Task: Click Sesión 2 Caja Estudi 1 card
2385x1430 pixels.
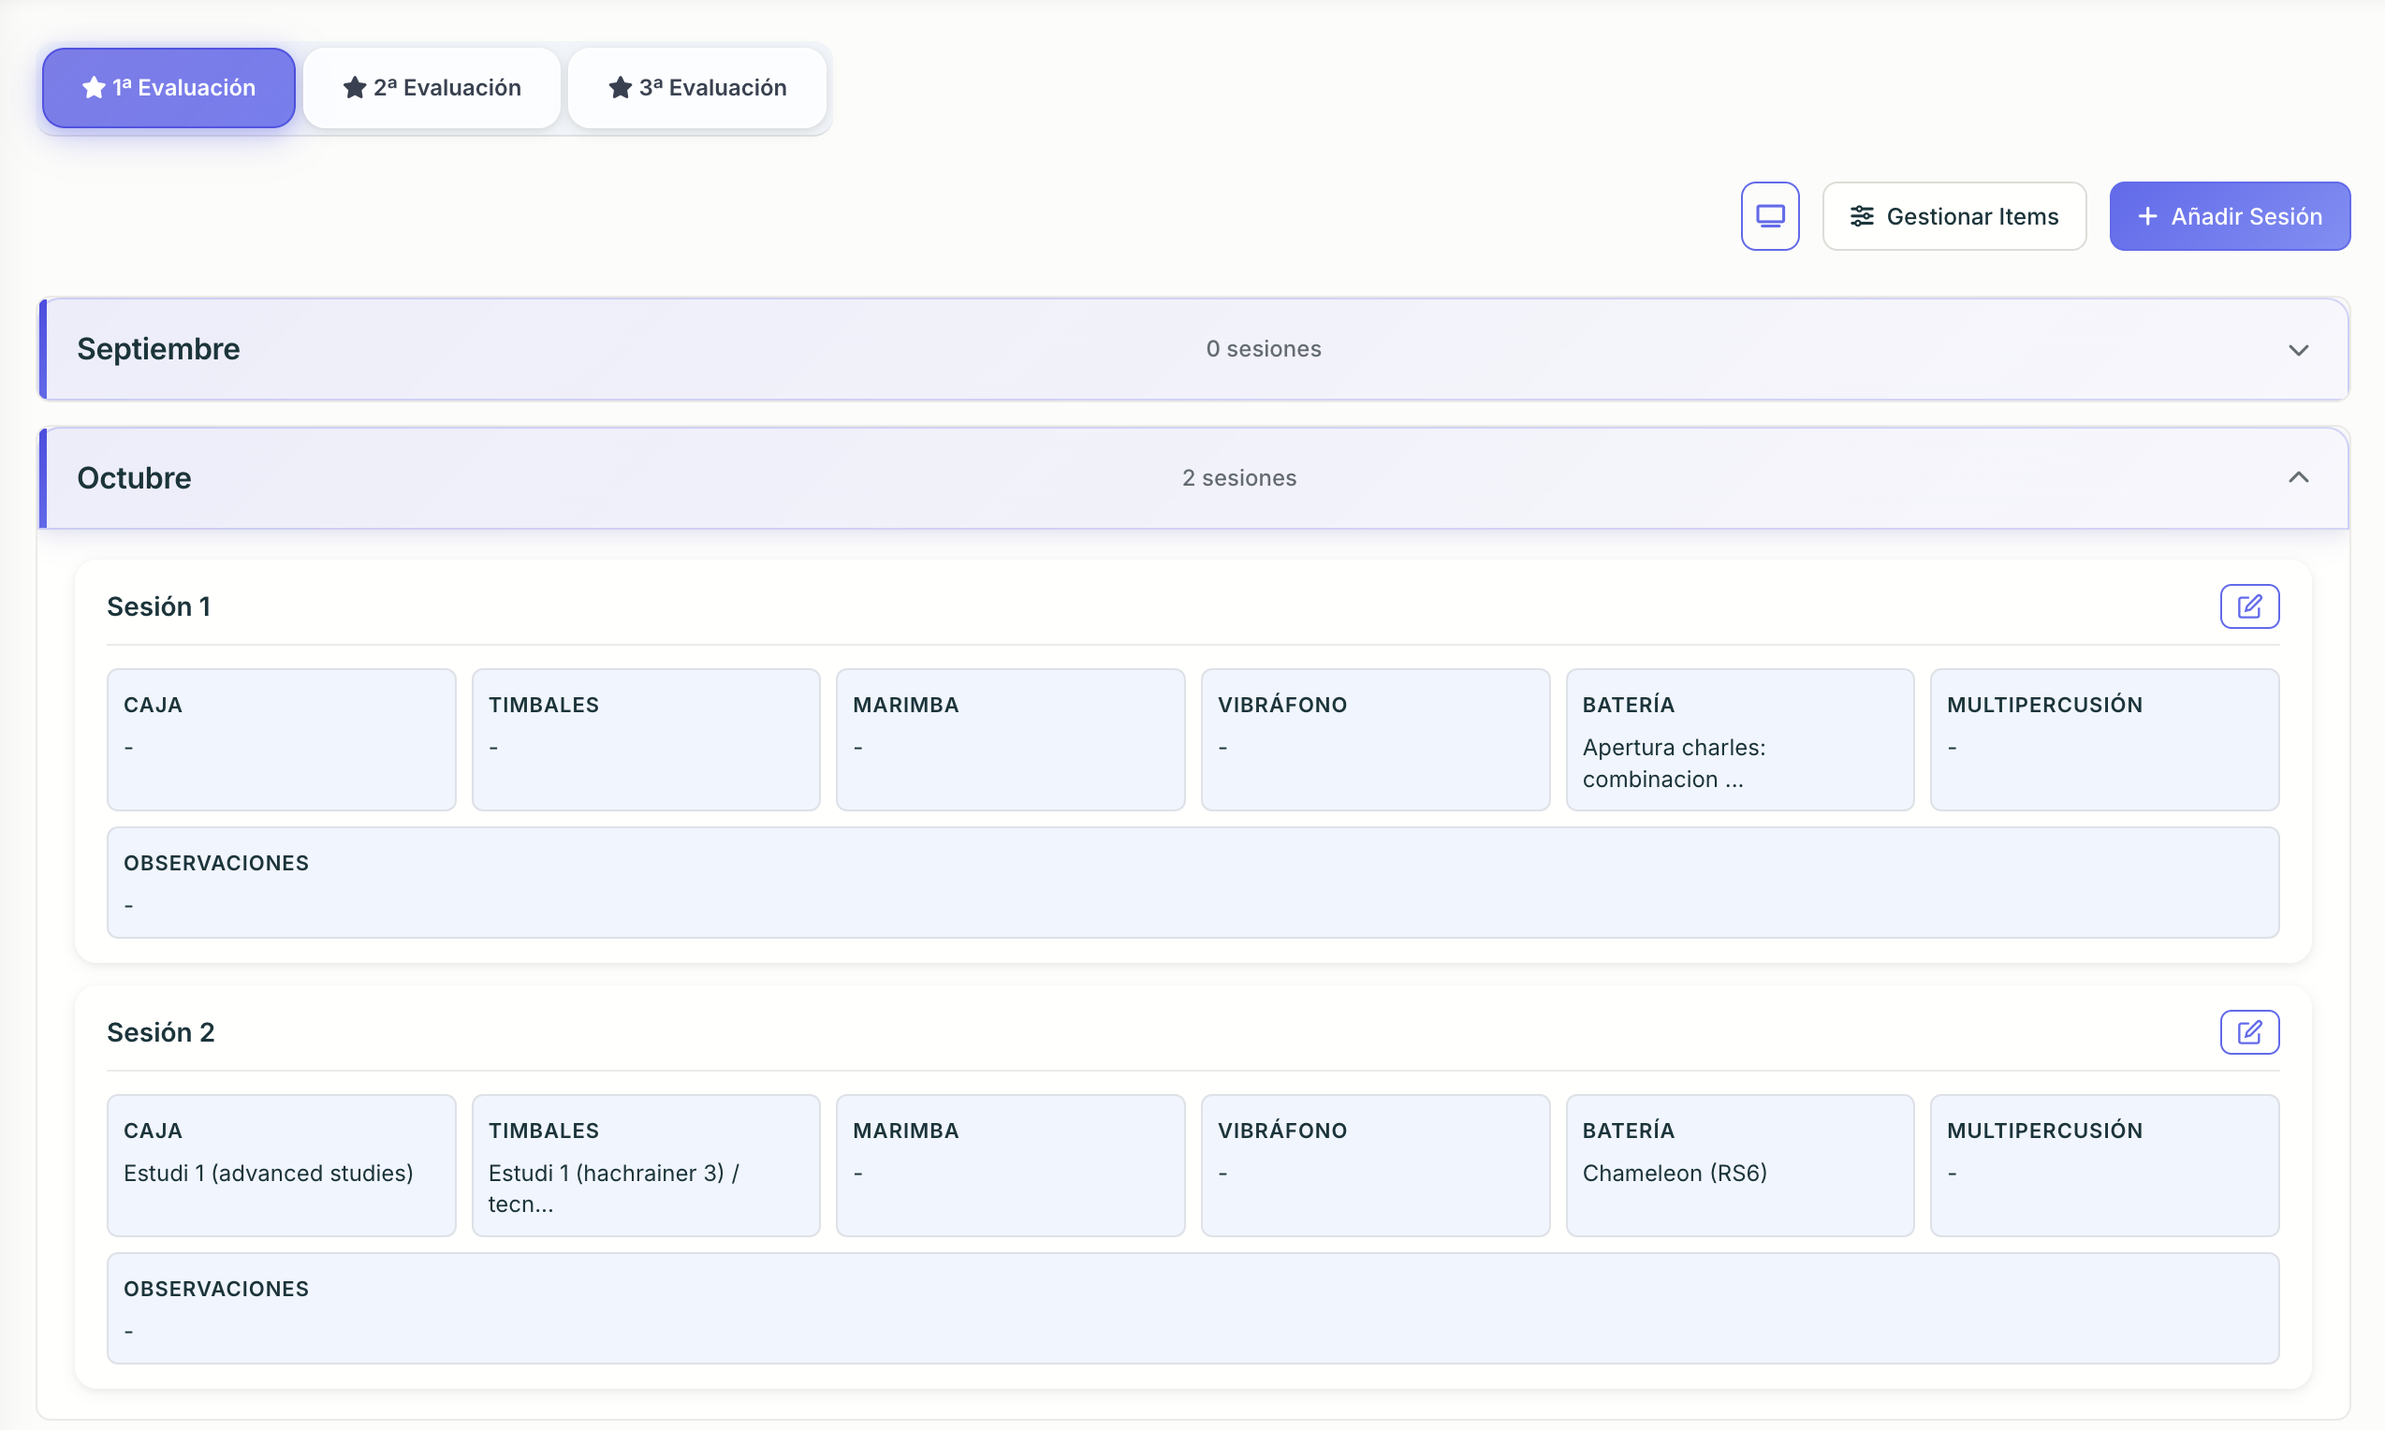Action: (x=281, y=1165)
